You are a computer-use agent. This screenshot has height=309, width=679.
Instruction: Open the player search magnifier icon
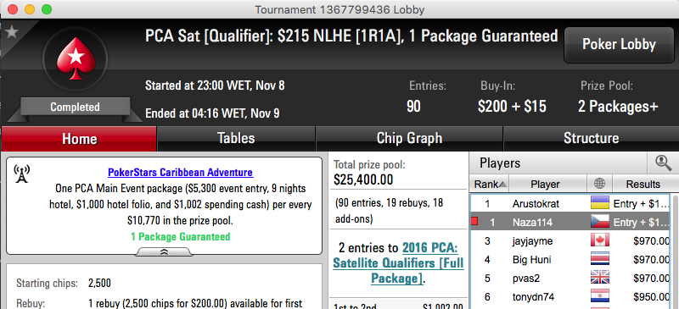click(x=663, y=163)
